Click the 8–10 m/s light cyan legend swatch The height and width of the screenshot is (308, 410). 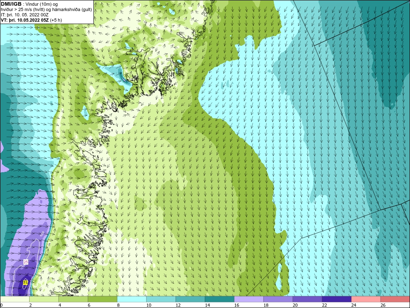coord(132,299)
